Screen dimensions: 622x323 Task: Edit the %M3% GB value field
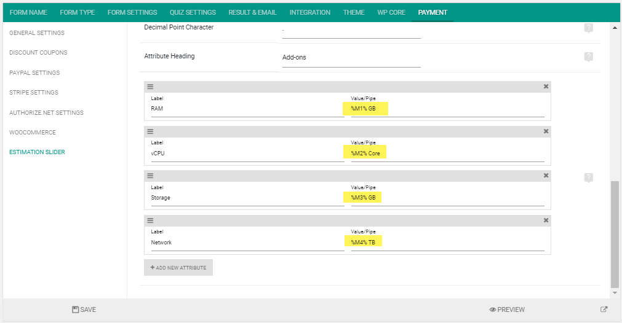point(447,198)
